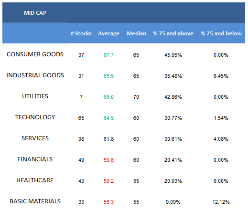Select the INDUSTRIAL GOODS row label
The width and height of the screenshot is (248, 210).
click(x=35, y=75)
